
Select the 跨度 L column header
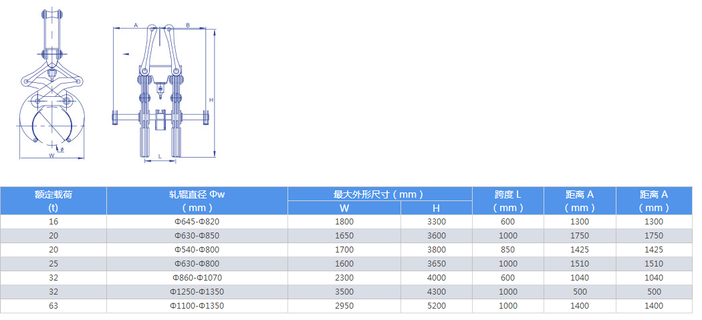(x=508, y=200)
